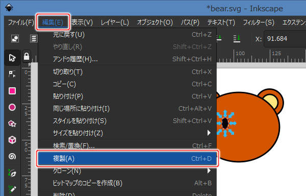
Task: Choose ビットマップのコピーを作成(B) entry
Action: tap(127, 183)
